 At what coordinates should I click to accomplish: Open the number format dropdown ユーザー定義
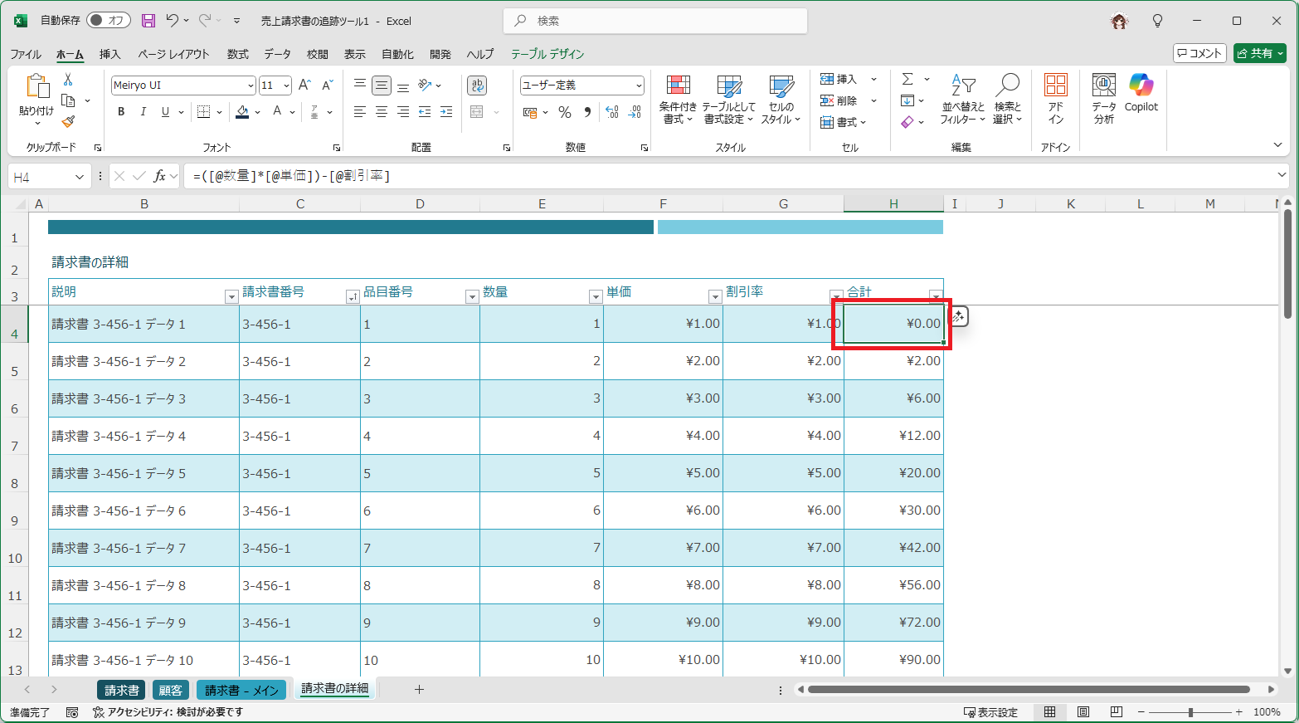coord(639,85)
